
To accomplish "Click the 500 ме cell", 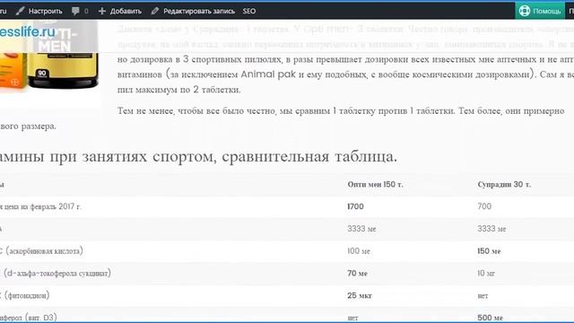I will (x=491, y=318).
